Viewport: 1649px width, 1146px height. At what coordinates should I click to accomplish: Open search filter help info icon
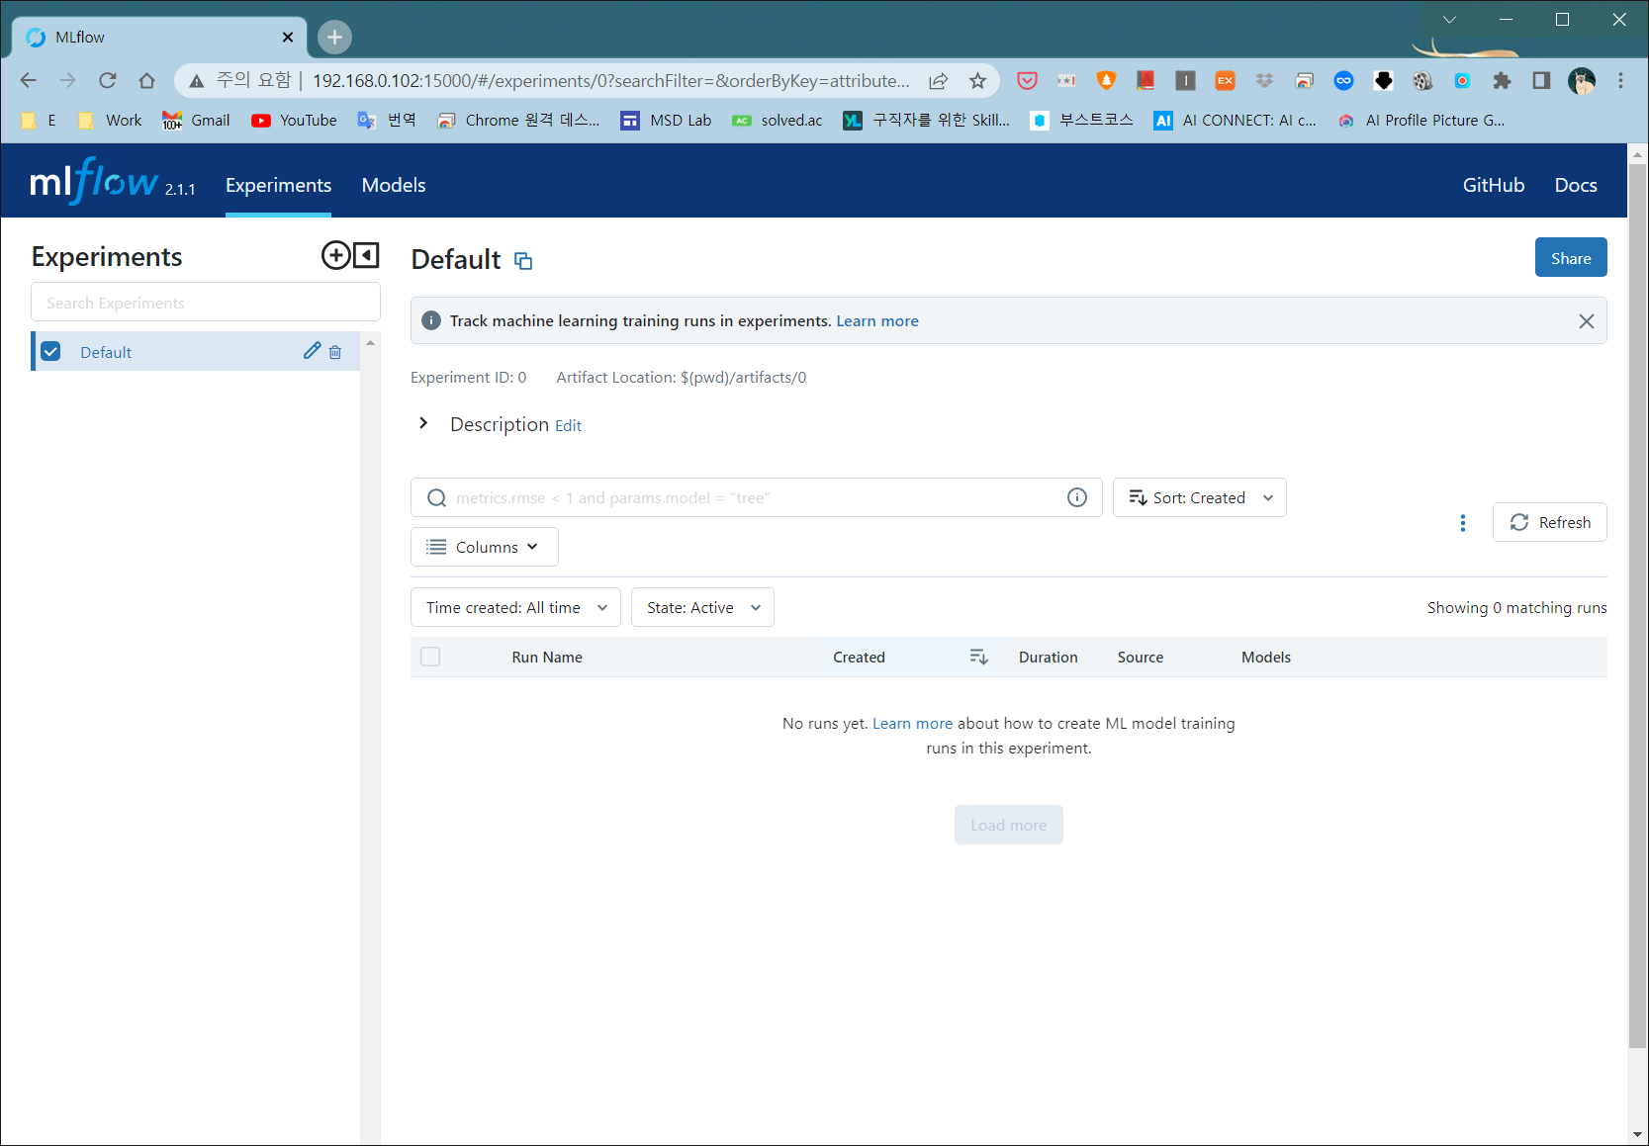coord(1077,497)
